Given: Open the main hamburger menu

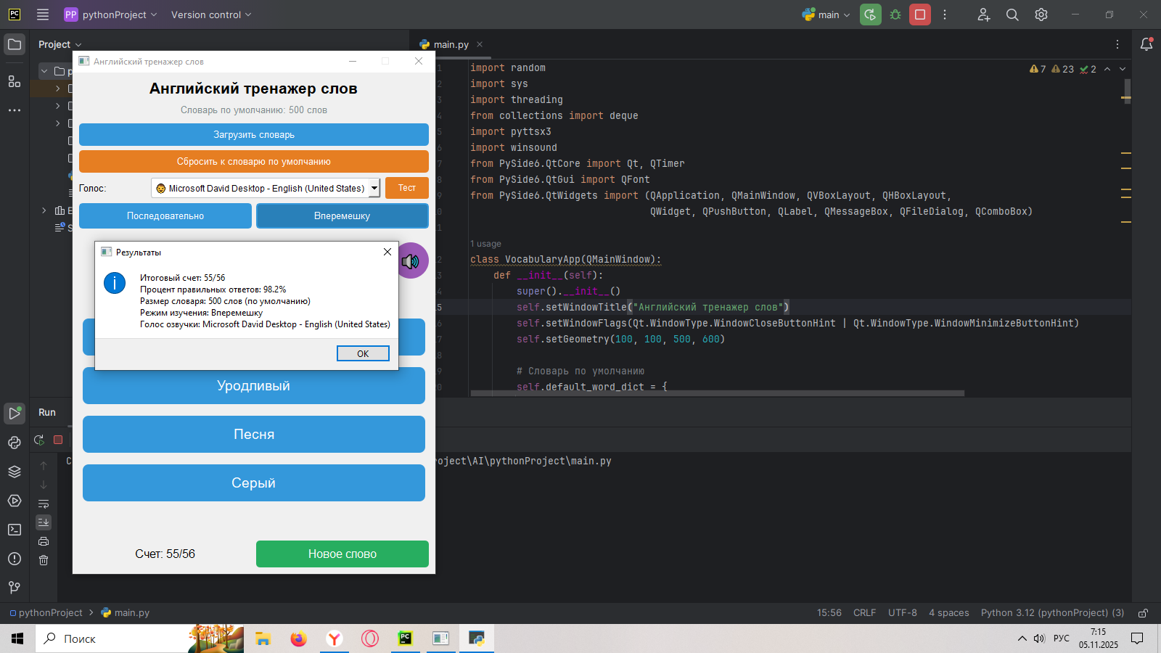Looking at the screenshot, I should [x=43, y=15].
